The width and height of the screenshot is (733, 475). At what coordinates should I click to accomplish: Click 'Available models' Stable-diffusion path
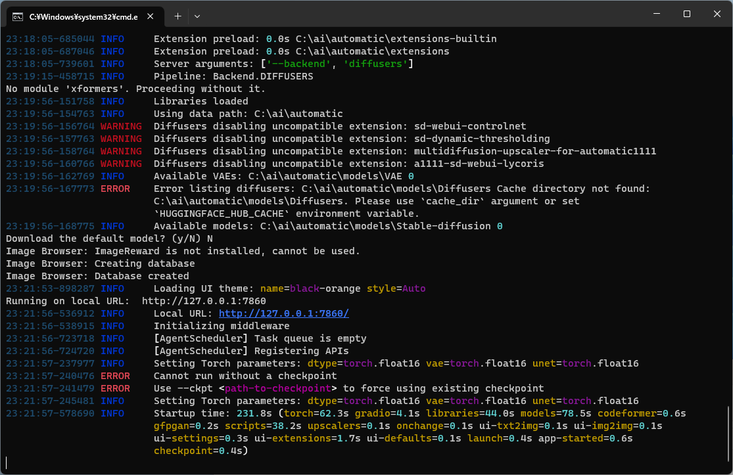point(375,226)
